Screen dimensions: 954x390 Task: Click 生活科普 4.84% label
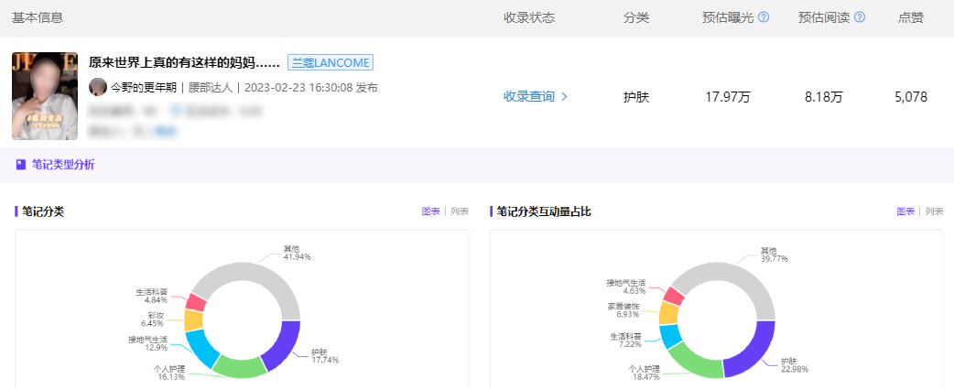pos(151,296)
